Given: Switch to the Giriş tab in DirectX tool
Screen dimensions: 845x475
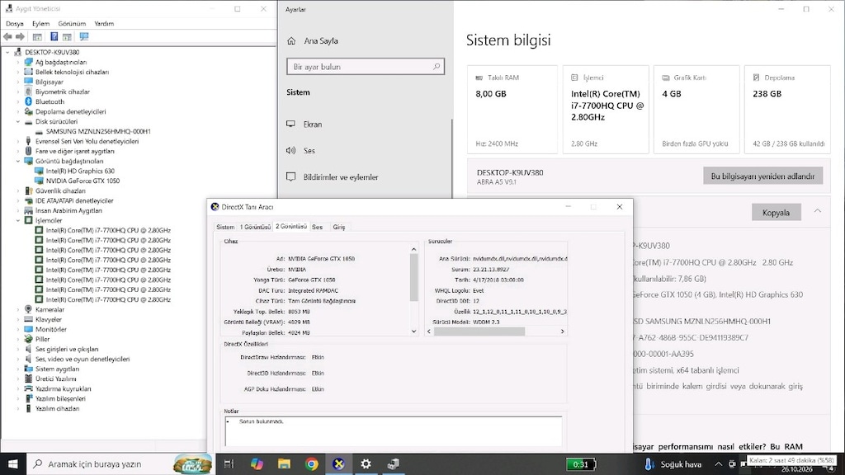Looking at the screenshot, I should point(339,228).
